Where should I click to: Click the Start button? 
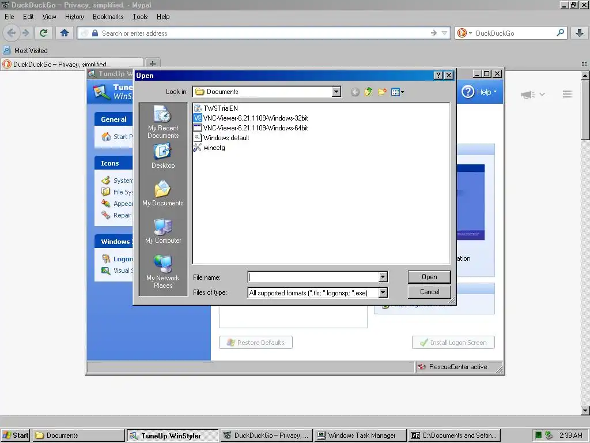[x=16, y=435]
